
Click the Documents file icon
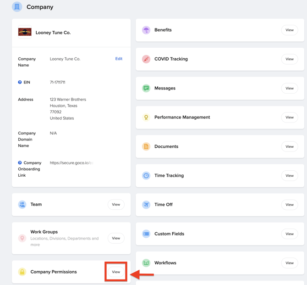[x=146, y=146]
